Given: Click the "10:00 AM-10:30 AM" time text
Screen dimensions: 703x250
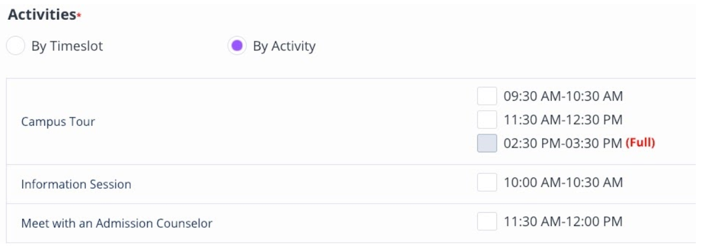Looking at the screenshot, I should tap(563, 182).
